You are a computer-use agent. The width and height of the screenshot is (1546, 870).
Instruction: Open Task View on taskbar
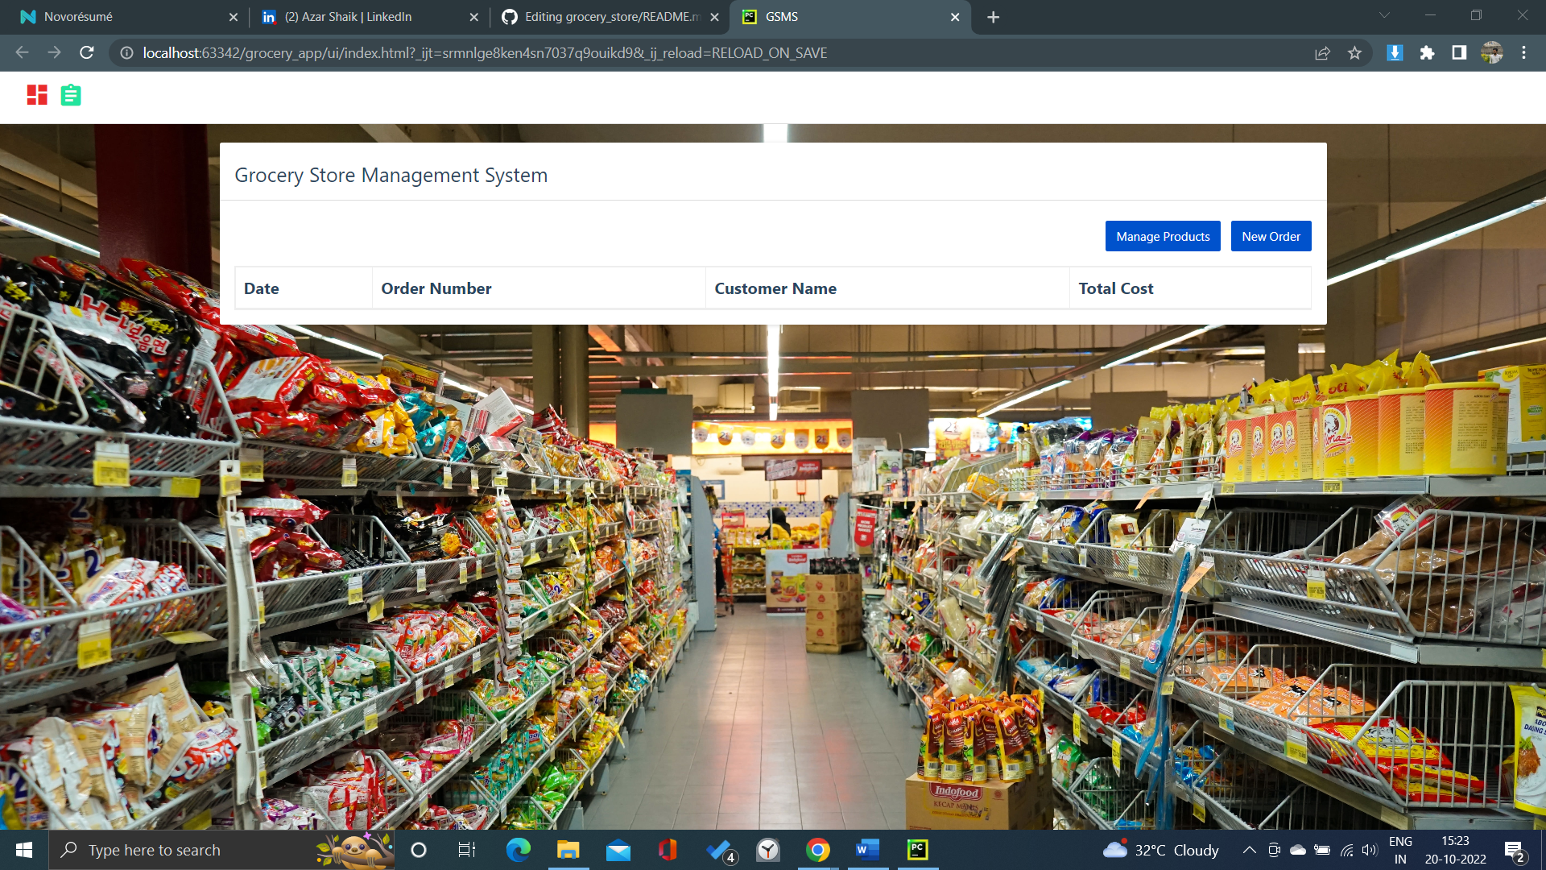pos(467,850)
